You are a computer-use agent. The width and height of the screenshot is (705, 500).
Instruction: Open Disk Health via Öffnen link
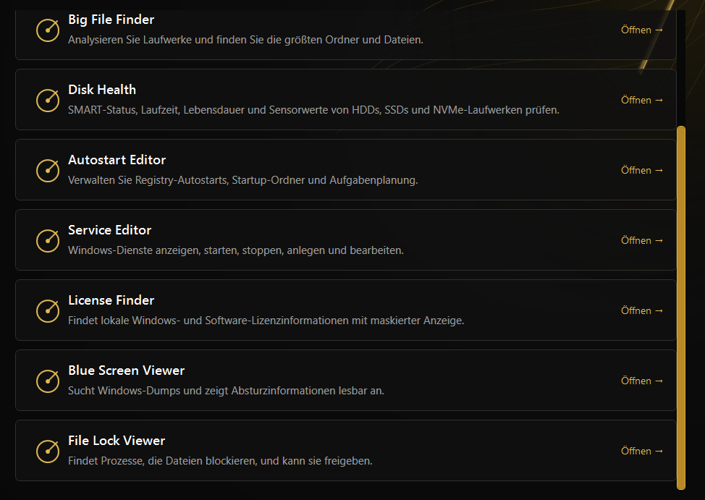pos(641,101)
